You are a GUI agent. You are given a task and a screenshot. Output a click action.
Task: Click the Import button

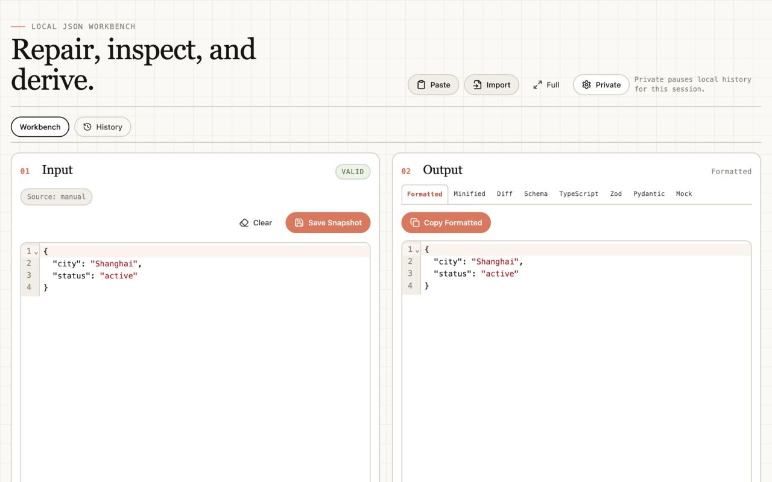(492, 85)
